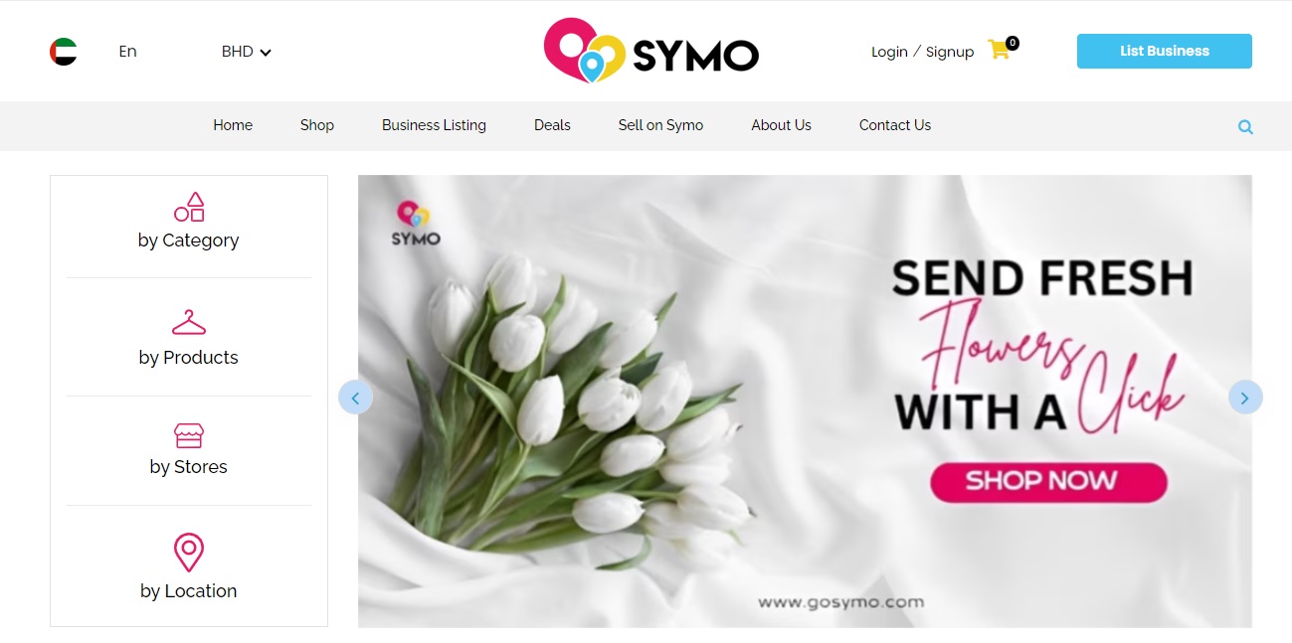Select the by Category shapes icon

pos(189,207)
